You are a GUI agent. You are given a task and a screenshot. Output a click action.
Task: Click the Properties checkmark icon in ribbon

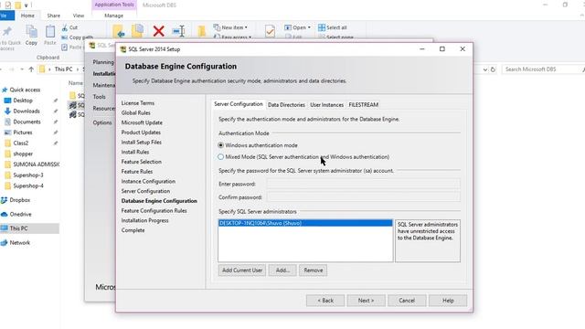click(270, 31)
